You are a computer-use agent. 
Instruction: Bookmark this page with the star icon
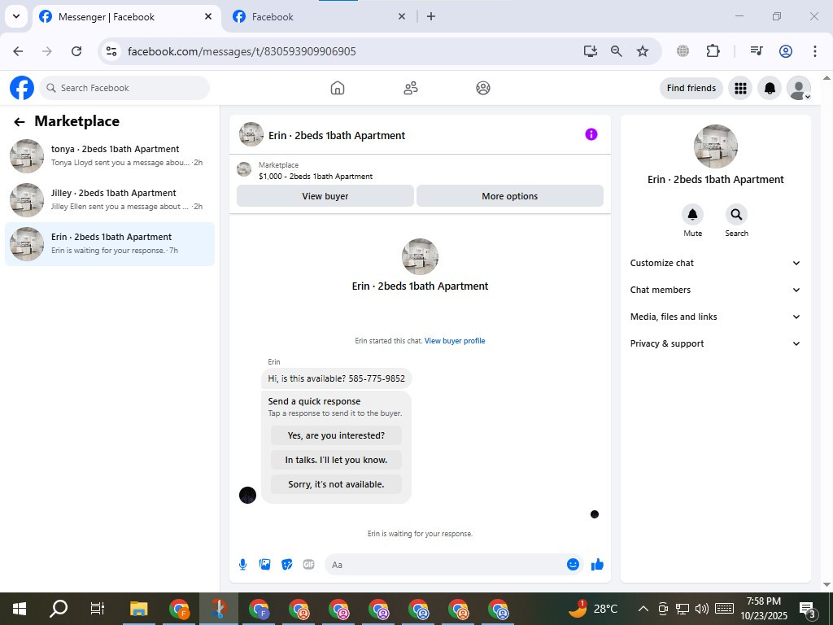tap(643, 51)
